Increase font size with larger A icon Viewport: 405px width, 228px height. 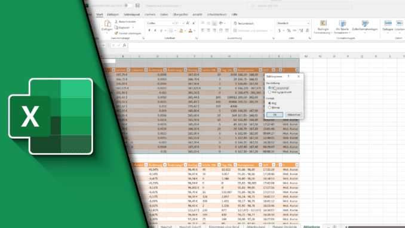pos(188,23)
